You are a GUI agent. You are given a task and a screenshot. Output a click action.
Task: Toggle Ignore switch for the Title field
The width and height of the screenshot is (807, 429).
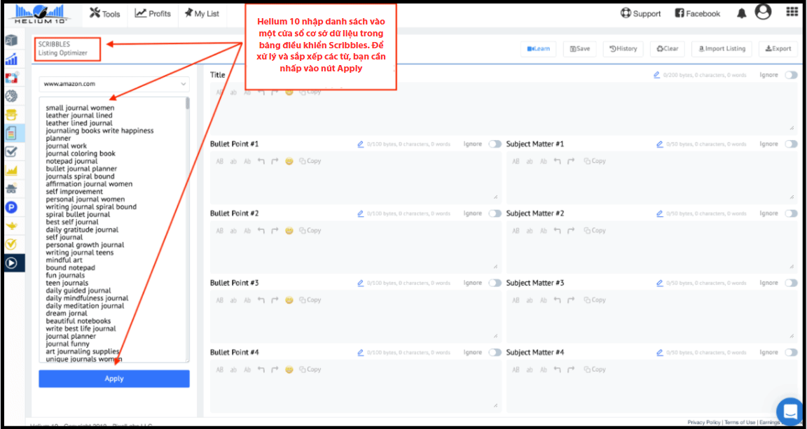(x=791, y=75)
